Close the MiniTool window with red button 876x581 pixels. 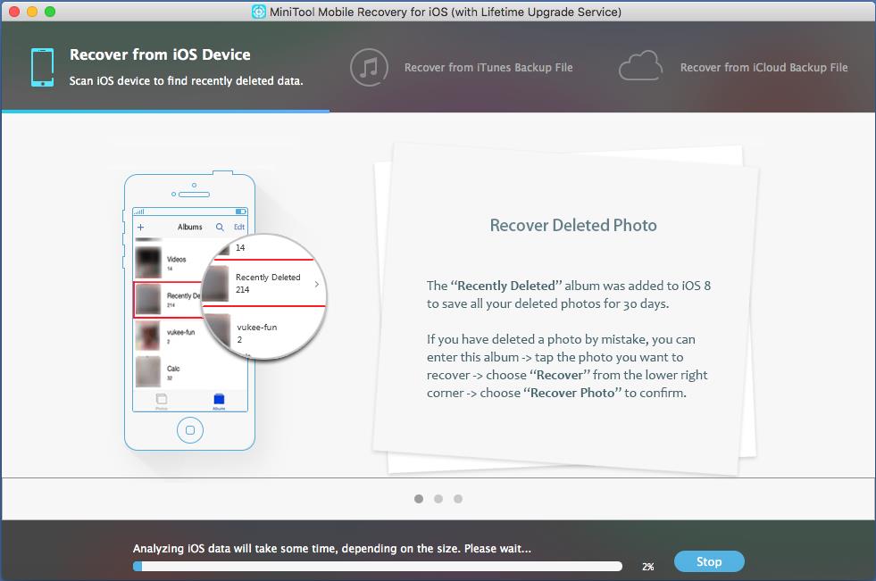tap(14, 12)
